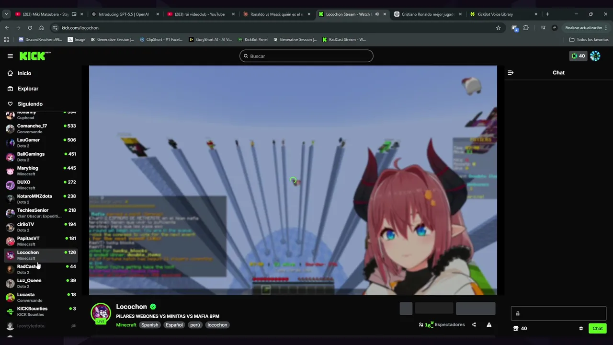Open PapitasVT channel in sidebar
Image resolution: width=613 pixels, height=345 pixels.
(x=41, y=241)
